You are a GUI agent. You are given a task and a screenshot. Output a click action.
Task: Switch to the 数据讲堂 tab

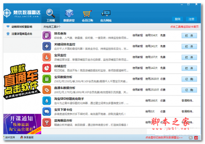[x=69, y=15]
